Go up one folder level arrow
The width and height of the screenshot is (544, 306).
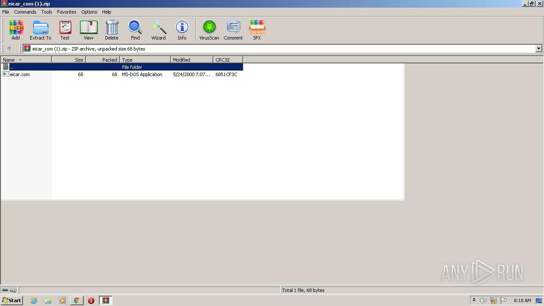point(9,48)
